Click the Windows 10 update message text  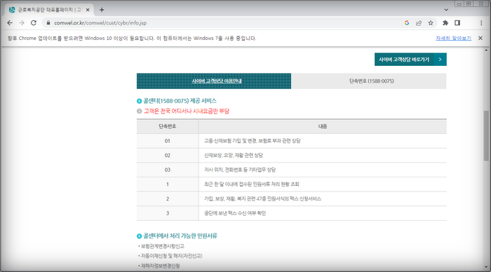tap(132, 38)
